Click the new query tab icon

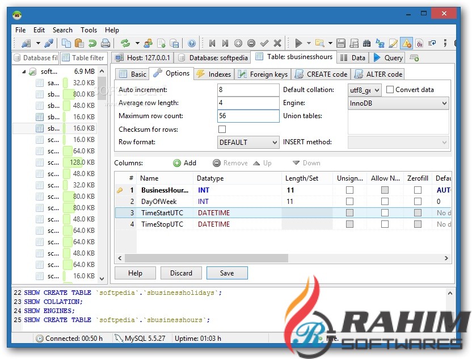[x=414, y=57]
